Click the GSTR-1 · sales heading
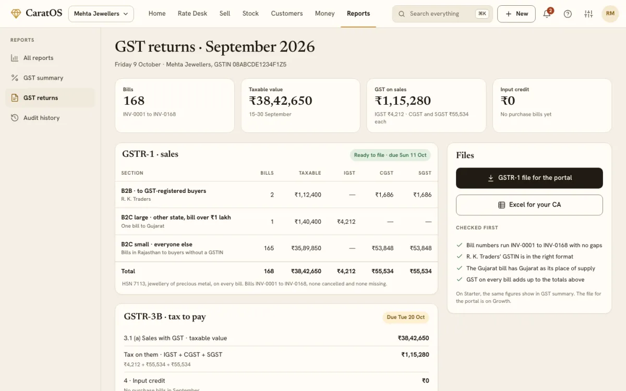The image size is (626, 391). 150,154
